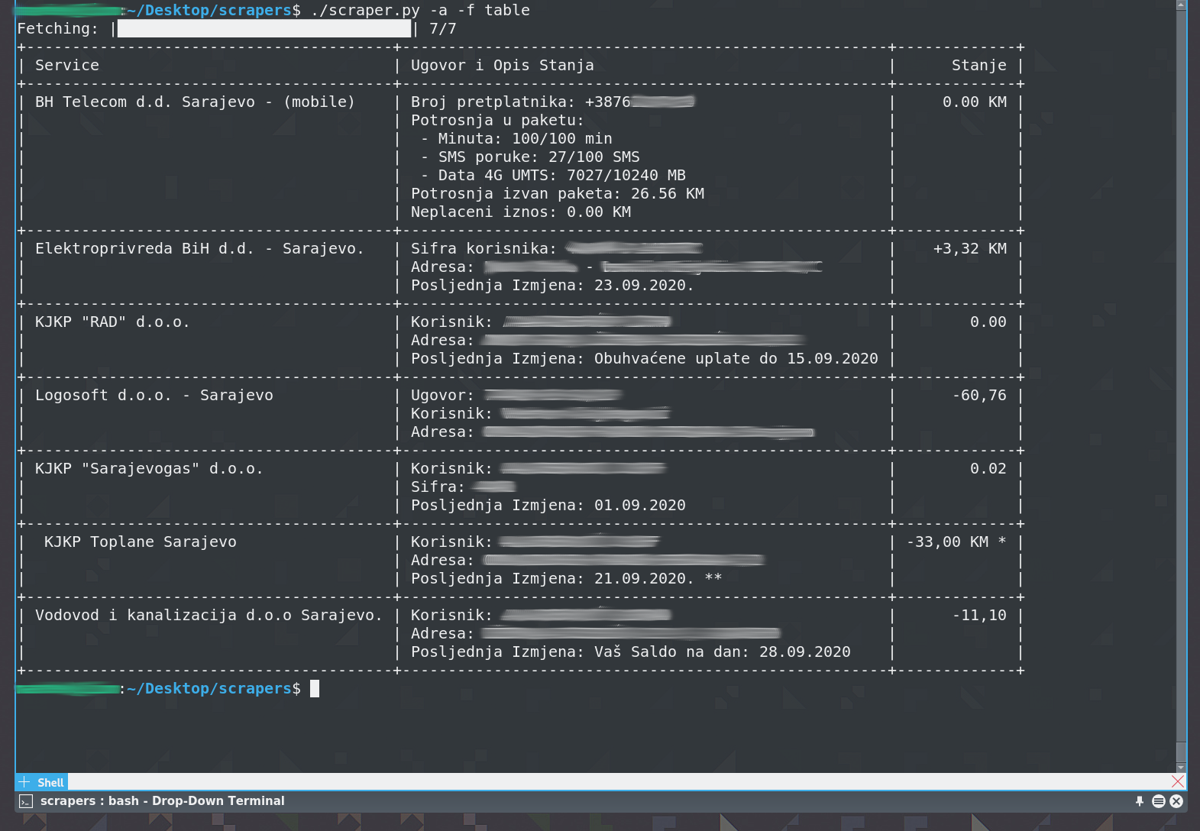
Task: Toggle the pin keep-open icon
Action: [1140, 801]
